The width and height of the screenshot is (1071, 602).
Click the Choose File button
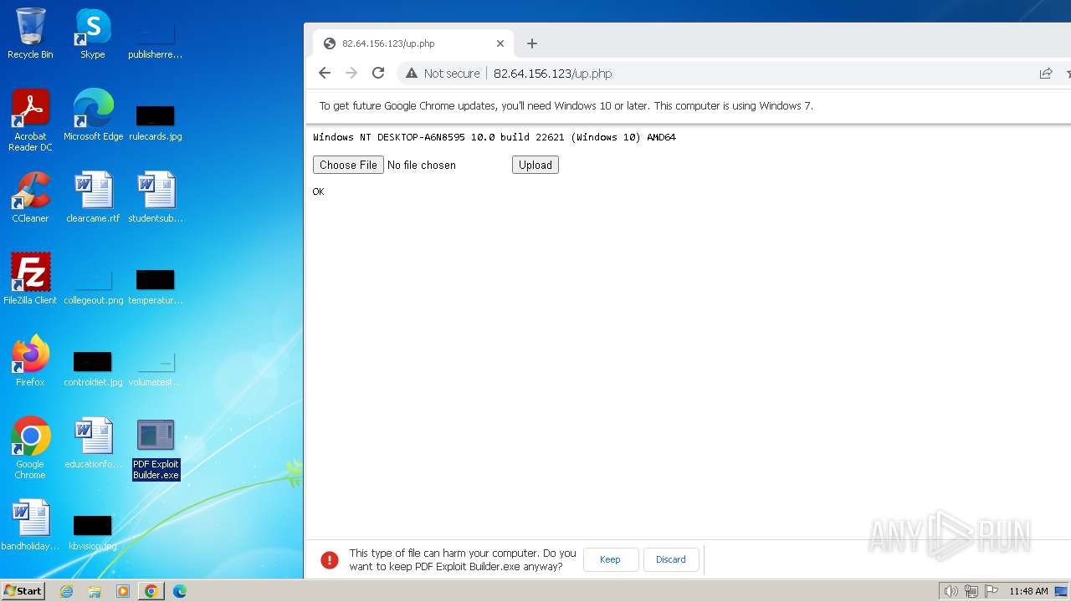pyautogui.click(x=348, y=165)
